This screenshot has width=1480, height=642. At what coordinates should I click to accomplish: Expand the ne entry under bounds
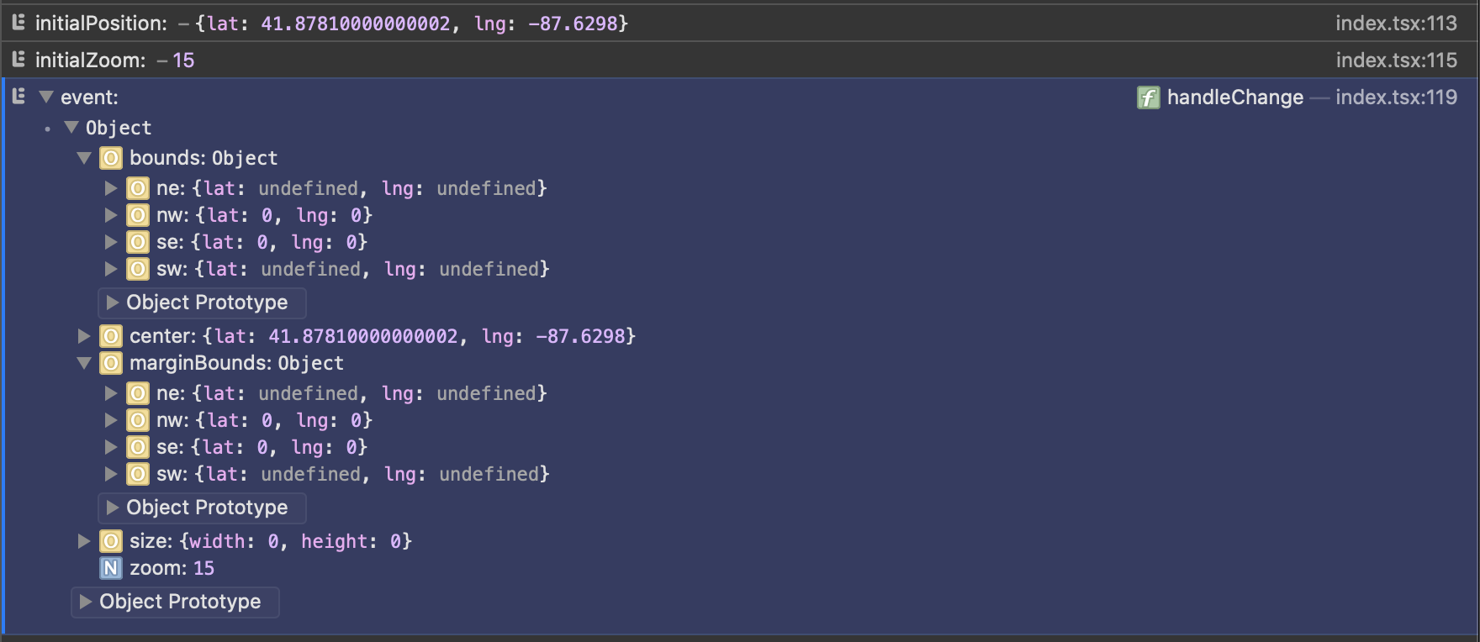pyautogui.click(x=111, y=188)
